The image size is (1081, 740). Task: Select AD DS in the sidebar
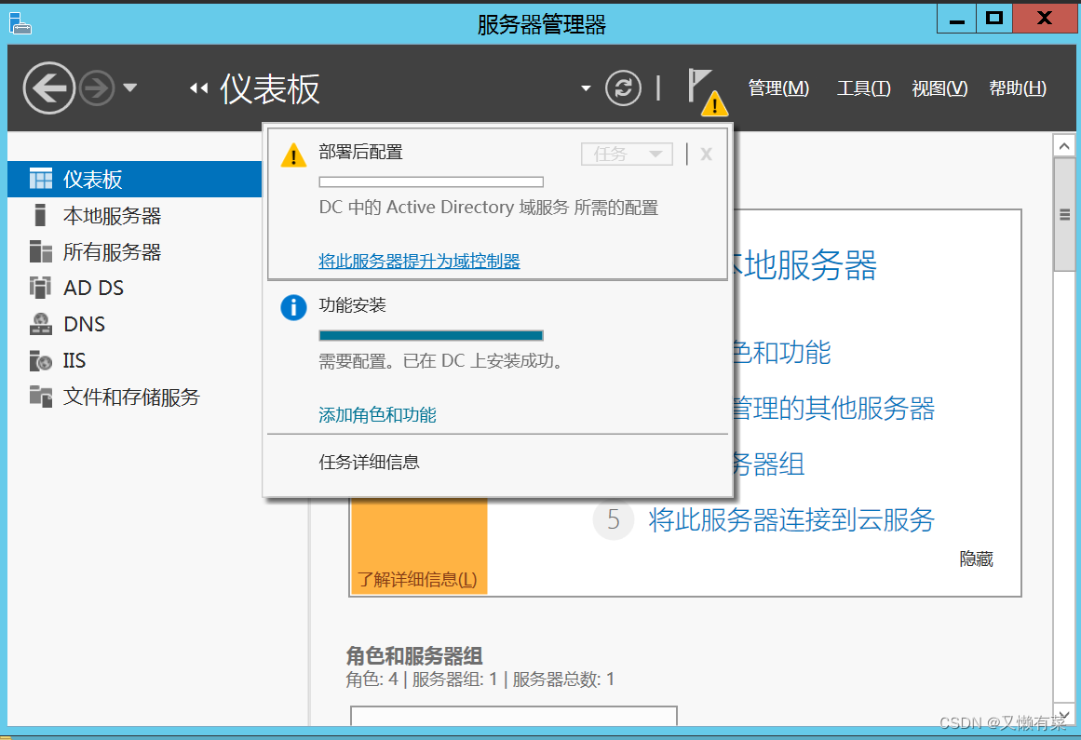pos(135,288)
